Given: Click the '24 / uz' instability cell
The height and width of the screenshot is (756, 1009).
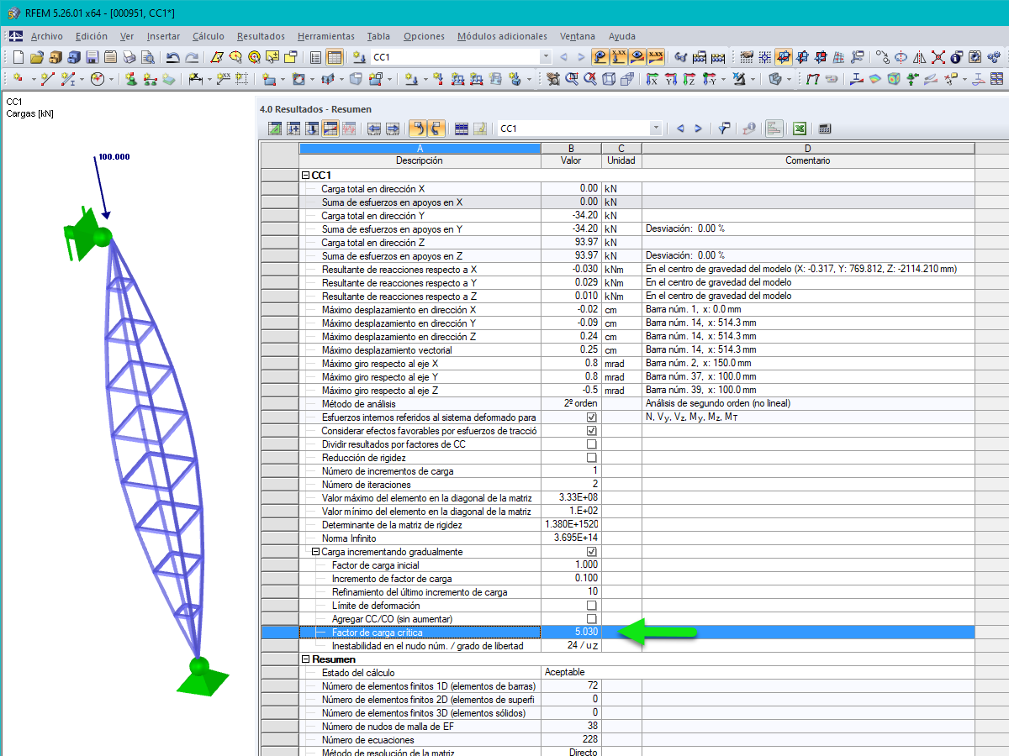Looking at the screenshot, I should point(571,646).
